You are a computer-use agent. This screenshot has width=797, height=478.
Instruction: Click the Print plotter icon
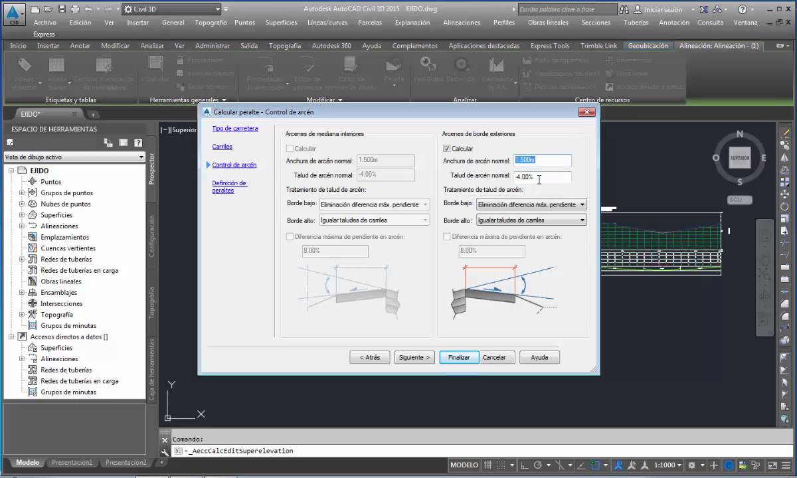tap(75, 9)
